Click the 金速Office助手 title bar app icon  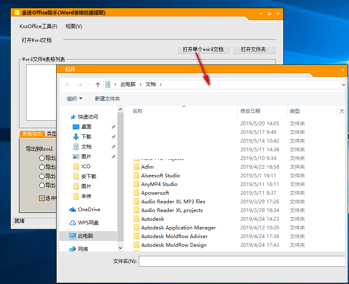pos(17,13)
